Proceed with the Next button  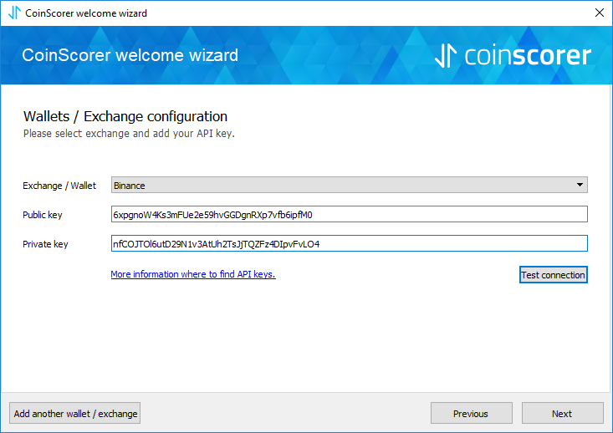(562, 414)
